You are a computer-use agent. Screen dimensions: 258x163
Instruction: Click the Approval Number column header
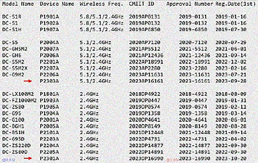[189, 4]
